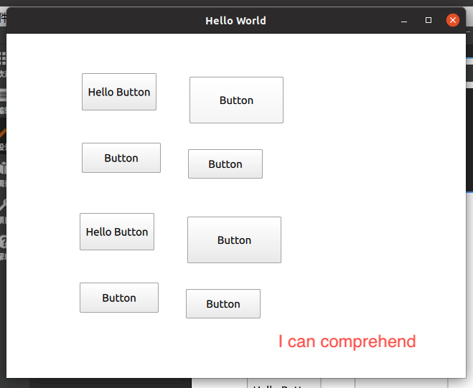Image resolution: width=473 pixels, height=388 pixels.
Task: Open Debug mode from the left sidebar
Action: point(3,172)
